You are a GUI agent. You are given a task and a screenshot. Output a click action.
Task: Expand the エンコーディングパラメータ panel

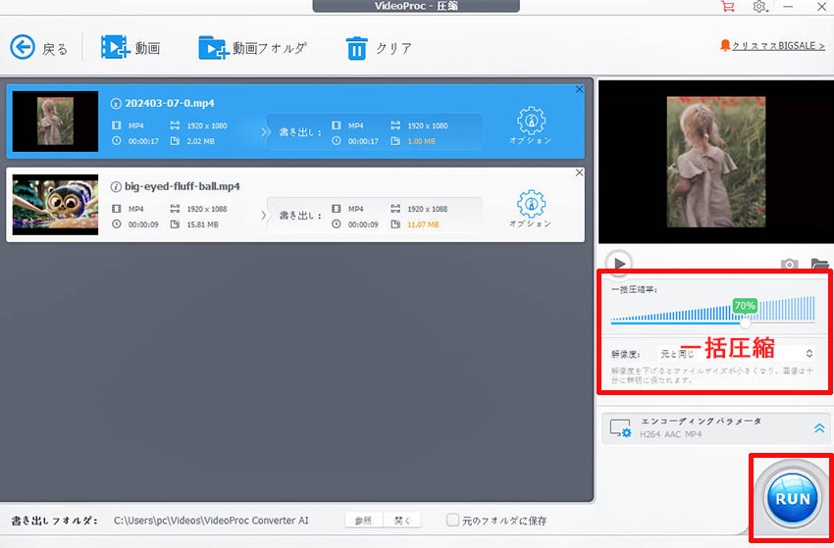(819, 428)
